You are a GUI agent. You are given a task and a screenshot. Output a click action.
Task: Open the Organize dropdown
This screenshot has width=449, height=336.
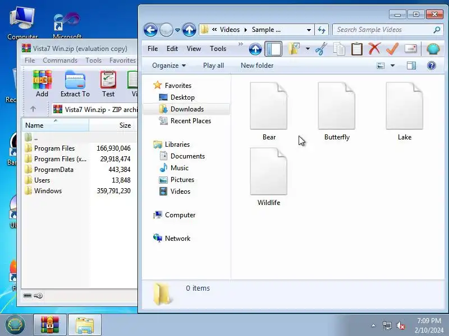click(169, 66)
